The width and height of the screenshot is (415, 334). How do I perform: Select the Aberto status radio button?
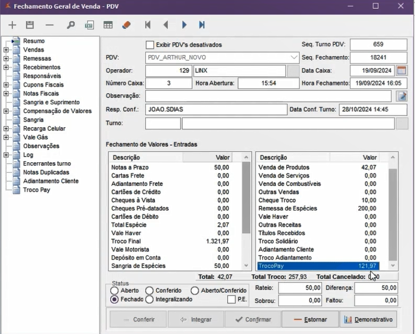115,291
